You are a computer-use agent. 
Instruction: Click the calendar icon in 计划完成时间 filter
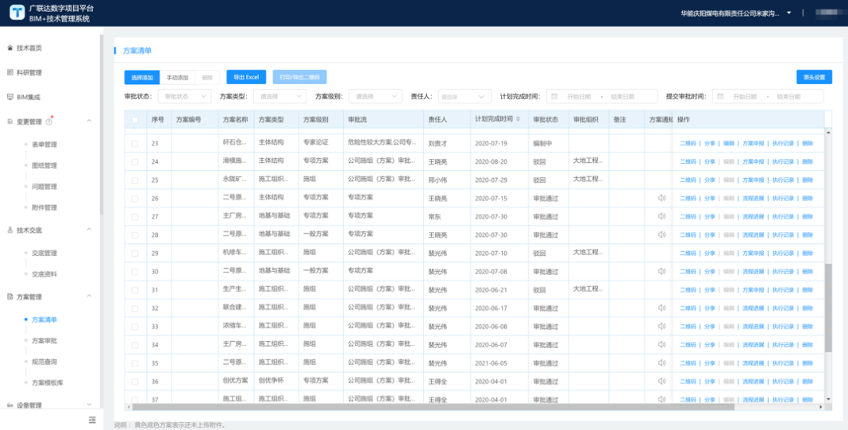coord(554,96)
